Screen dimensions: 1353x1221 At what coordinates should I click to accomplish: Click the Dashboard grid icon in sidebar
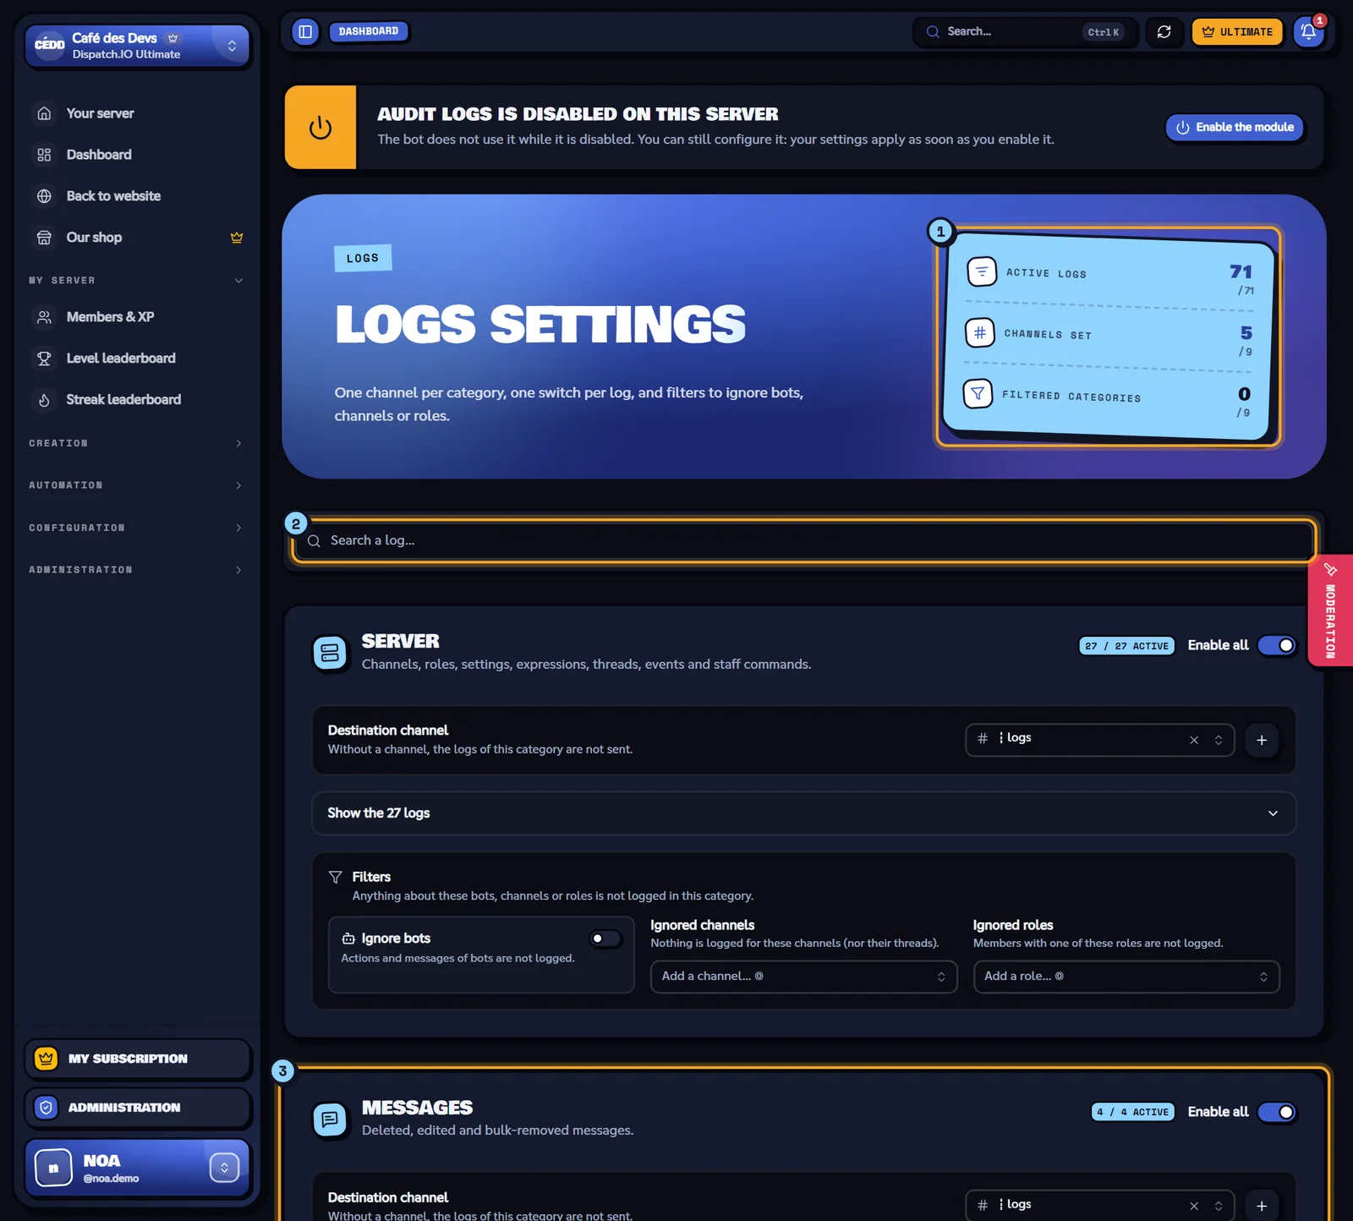(x=45, y=155)
